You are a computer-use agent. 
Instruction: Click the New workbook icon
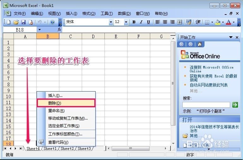click(9, 22)
